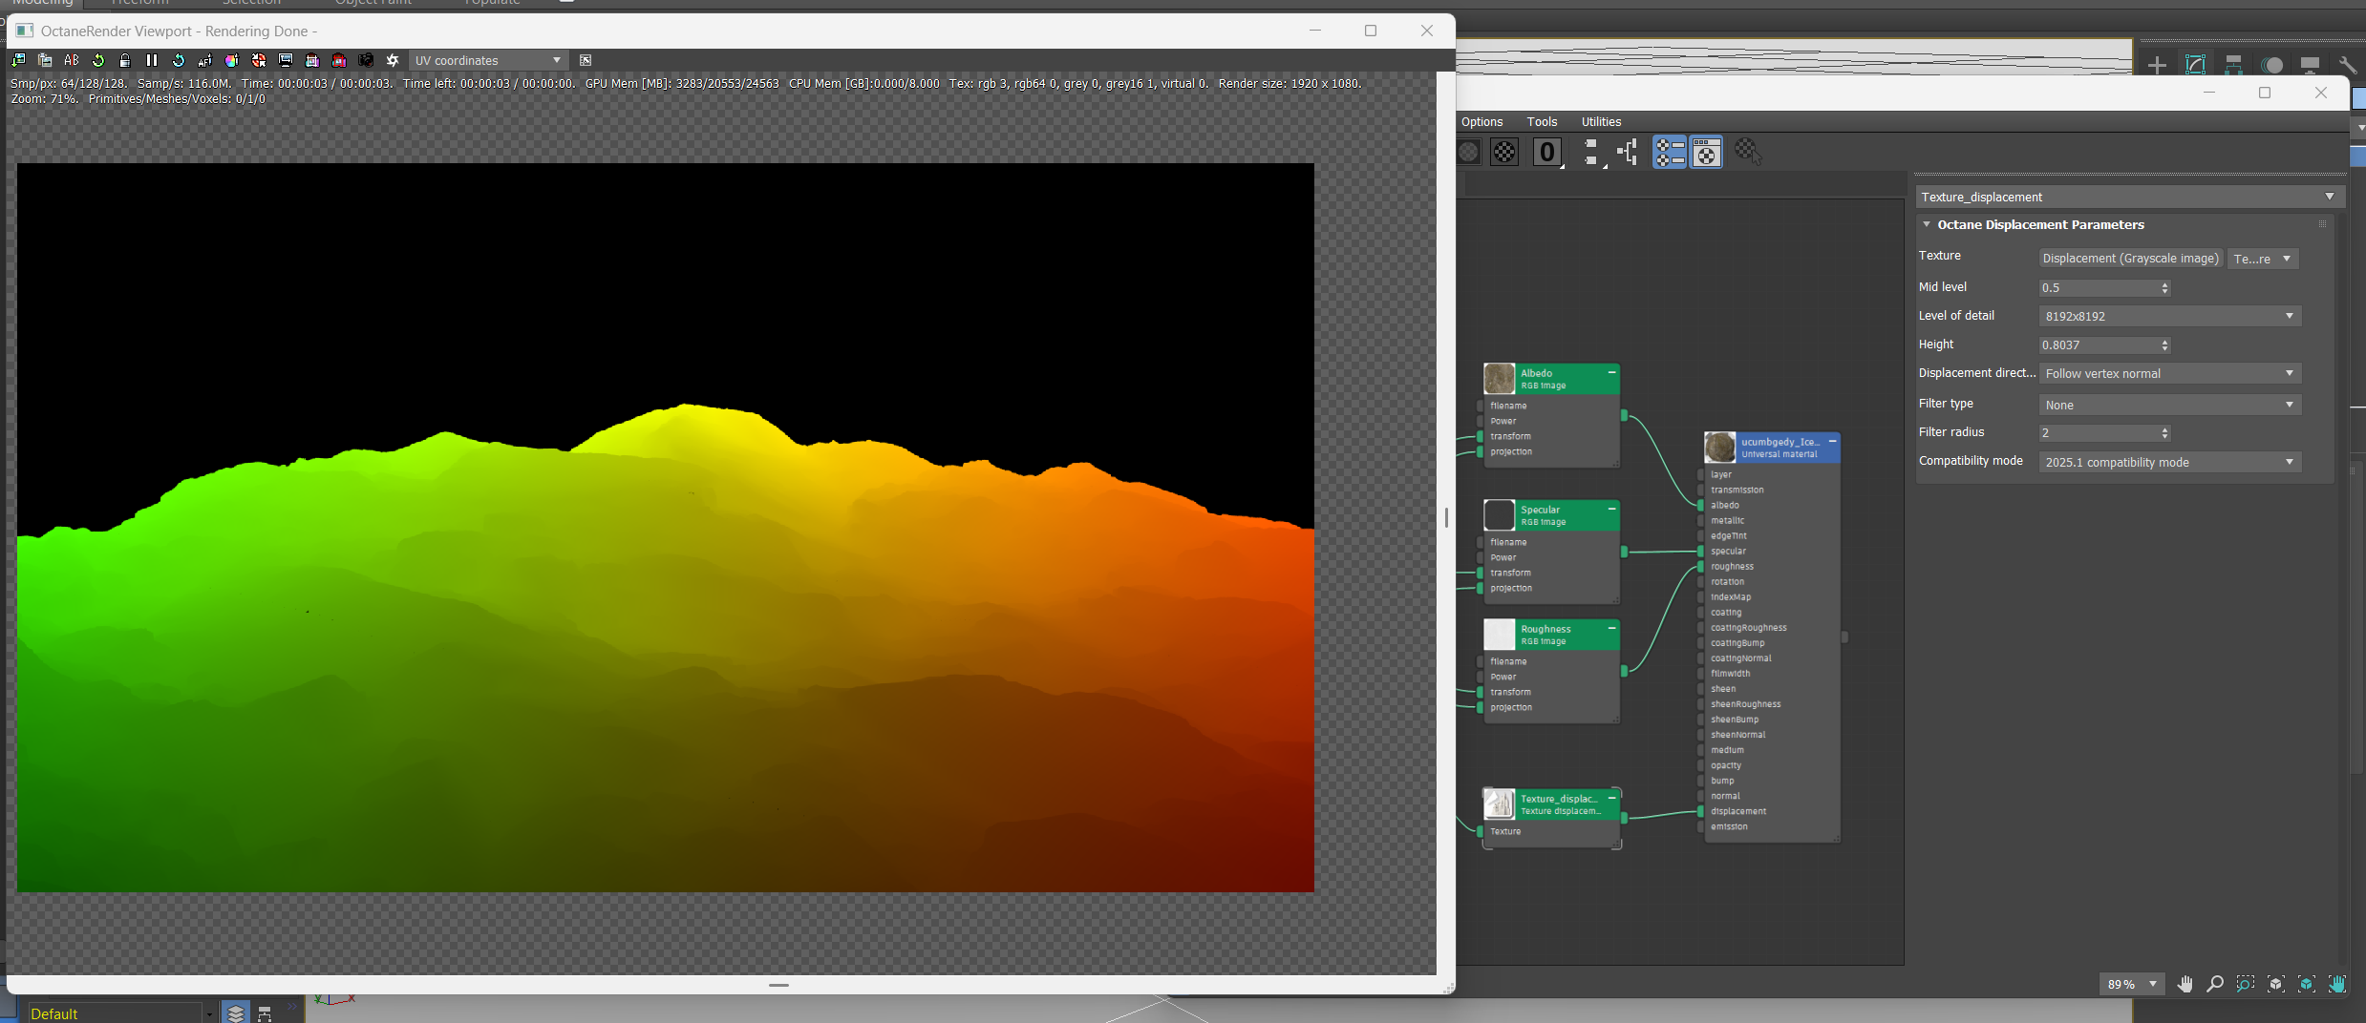Click the camera icon in the viewport toolbar
The height and width of the screenshot is (1023, 2366).
pos(366,60)
